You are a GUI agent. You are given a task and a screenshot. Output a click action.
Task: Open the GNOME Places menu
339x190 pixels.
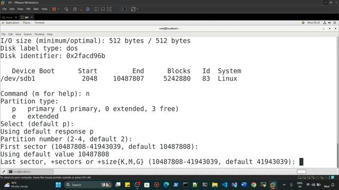[x=26, y=23]
